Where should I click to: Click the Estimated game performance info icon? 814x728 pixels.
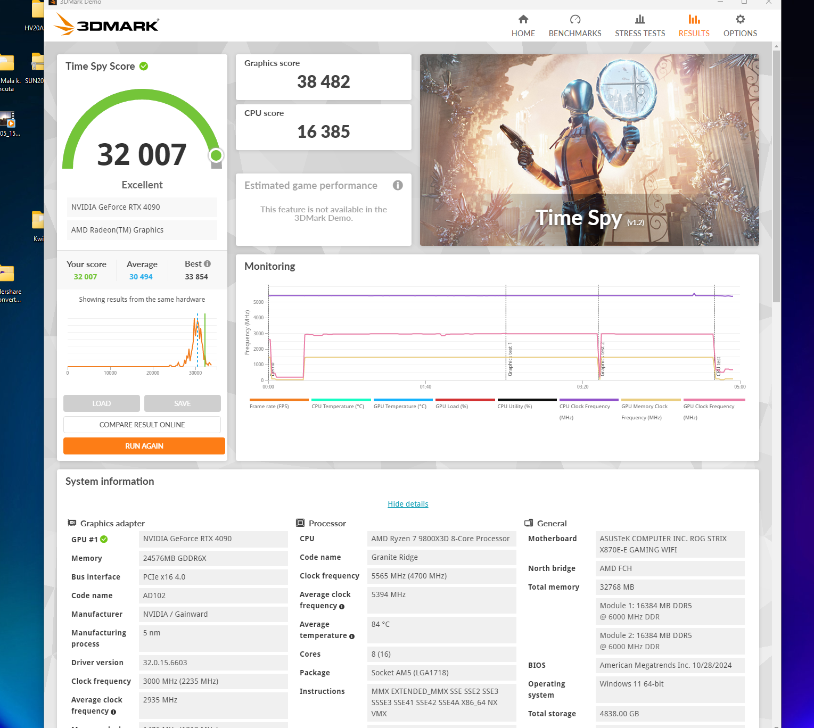click(398, 185)
